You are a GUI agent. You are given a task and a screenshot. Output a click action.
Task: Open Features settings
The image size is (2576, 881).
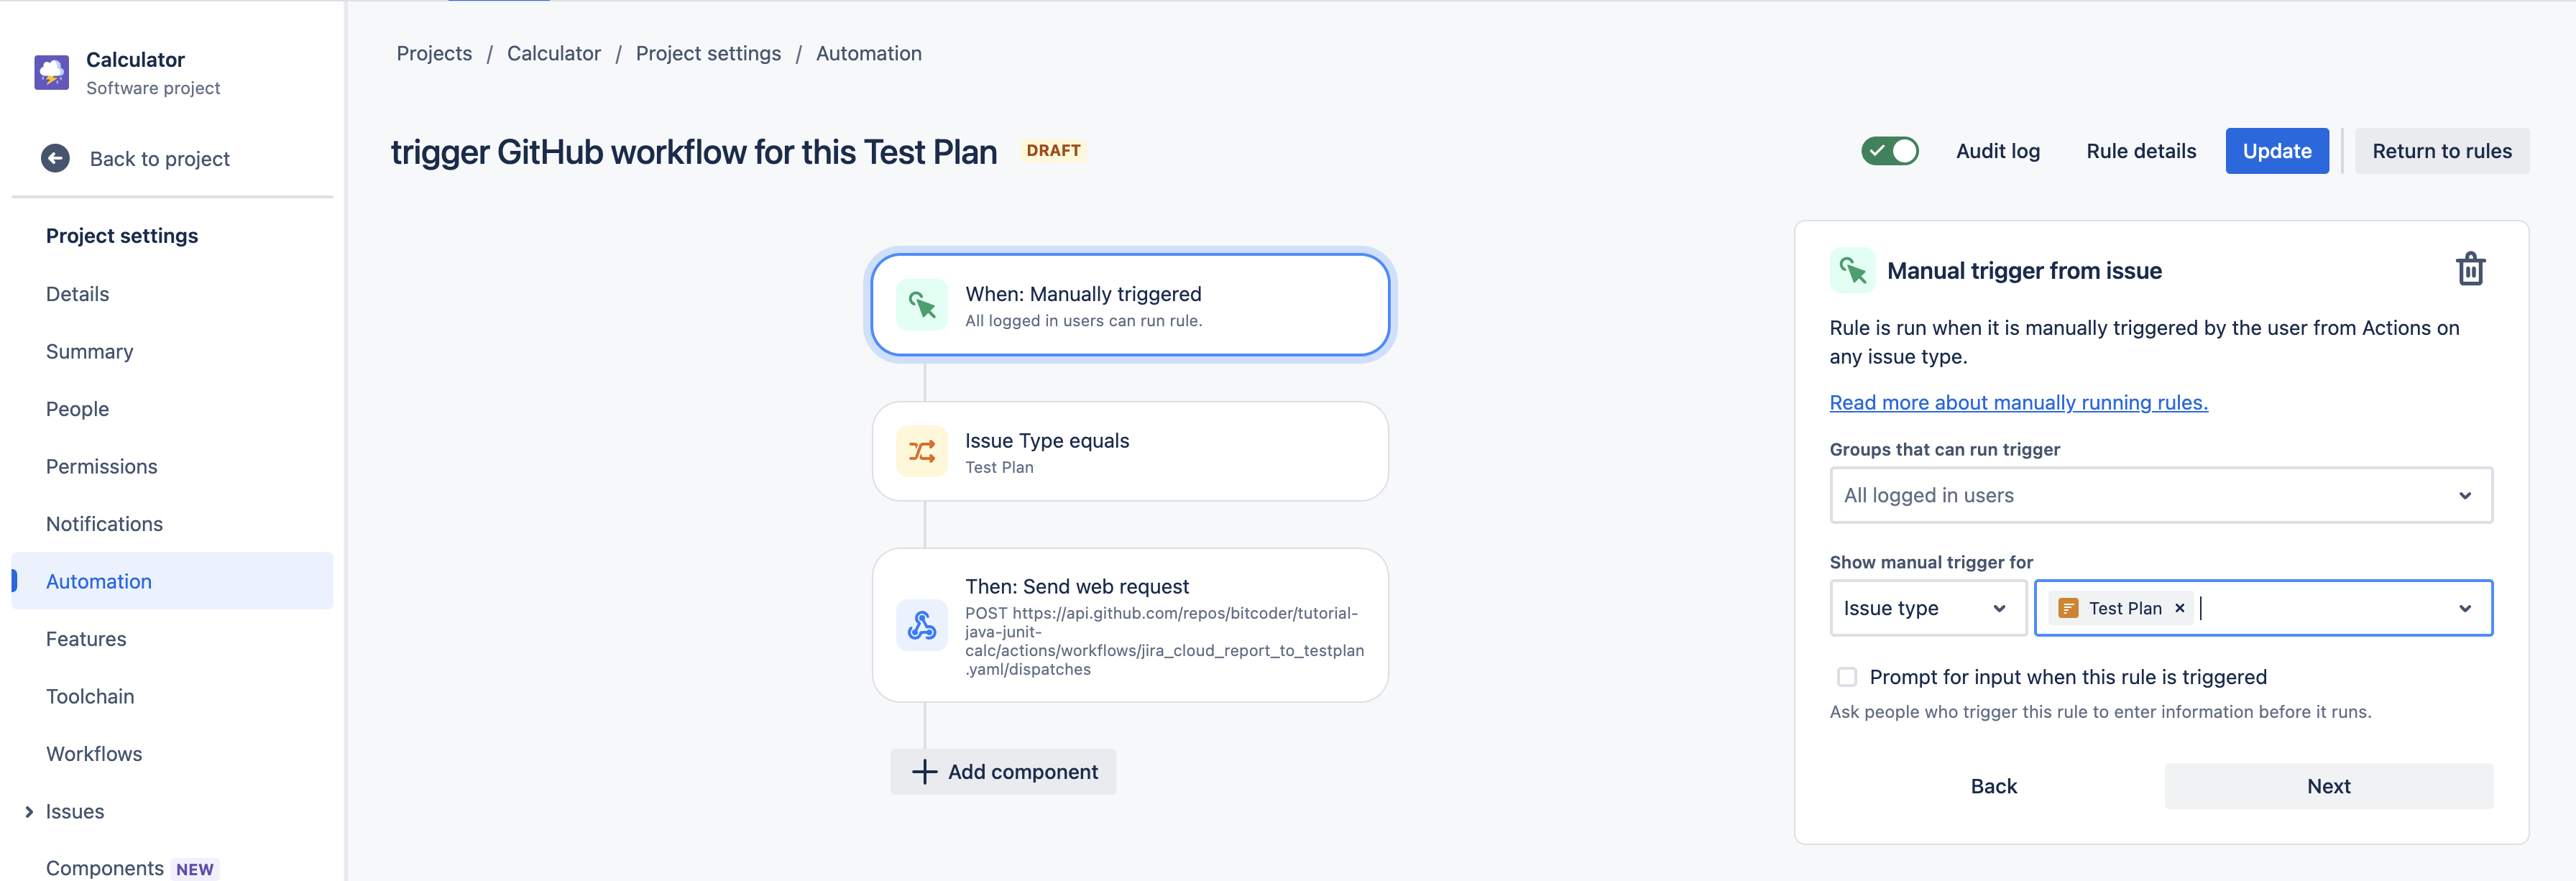click(86, 639)
